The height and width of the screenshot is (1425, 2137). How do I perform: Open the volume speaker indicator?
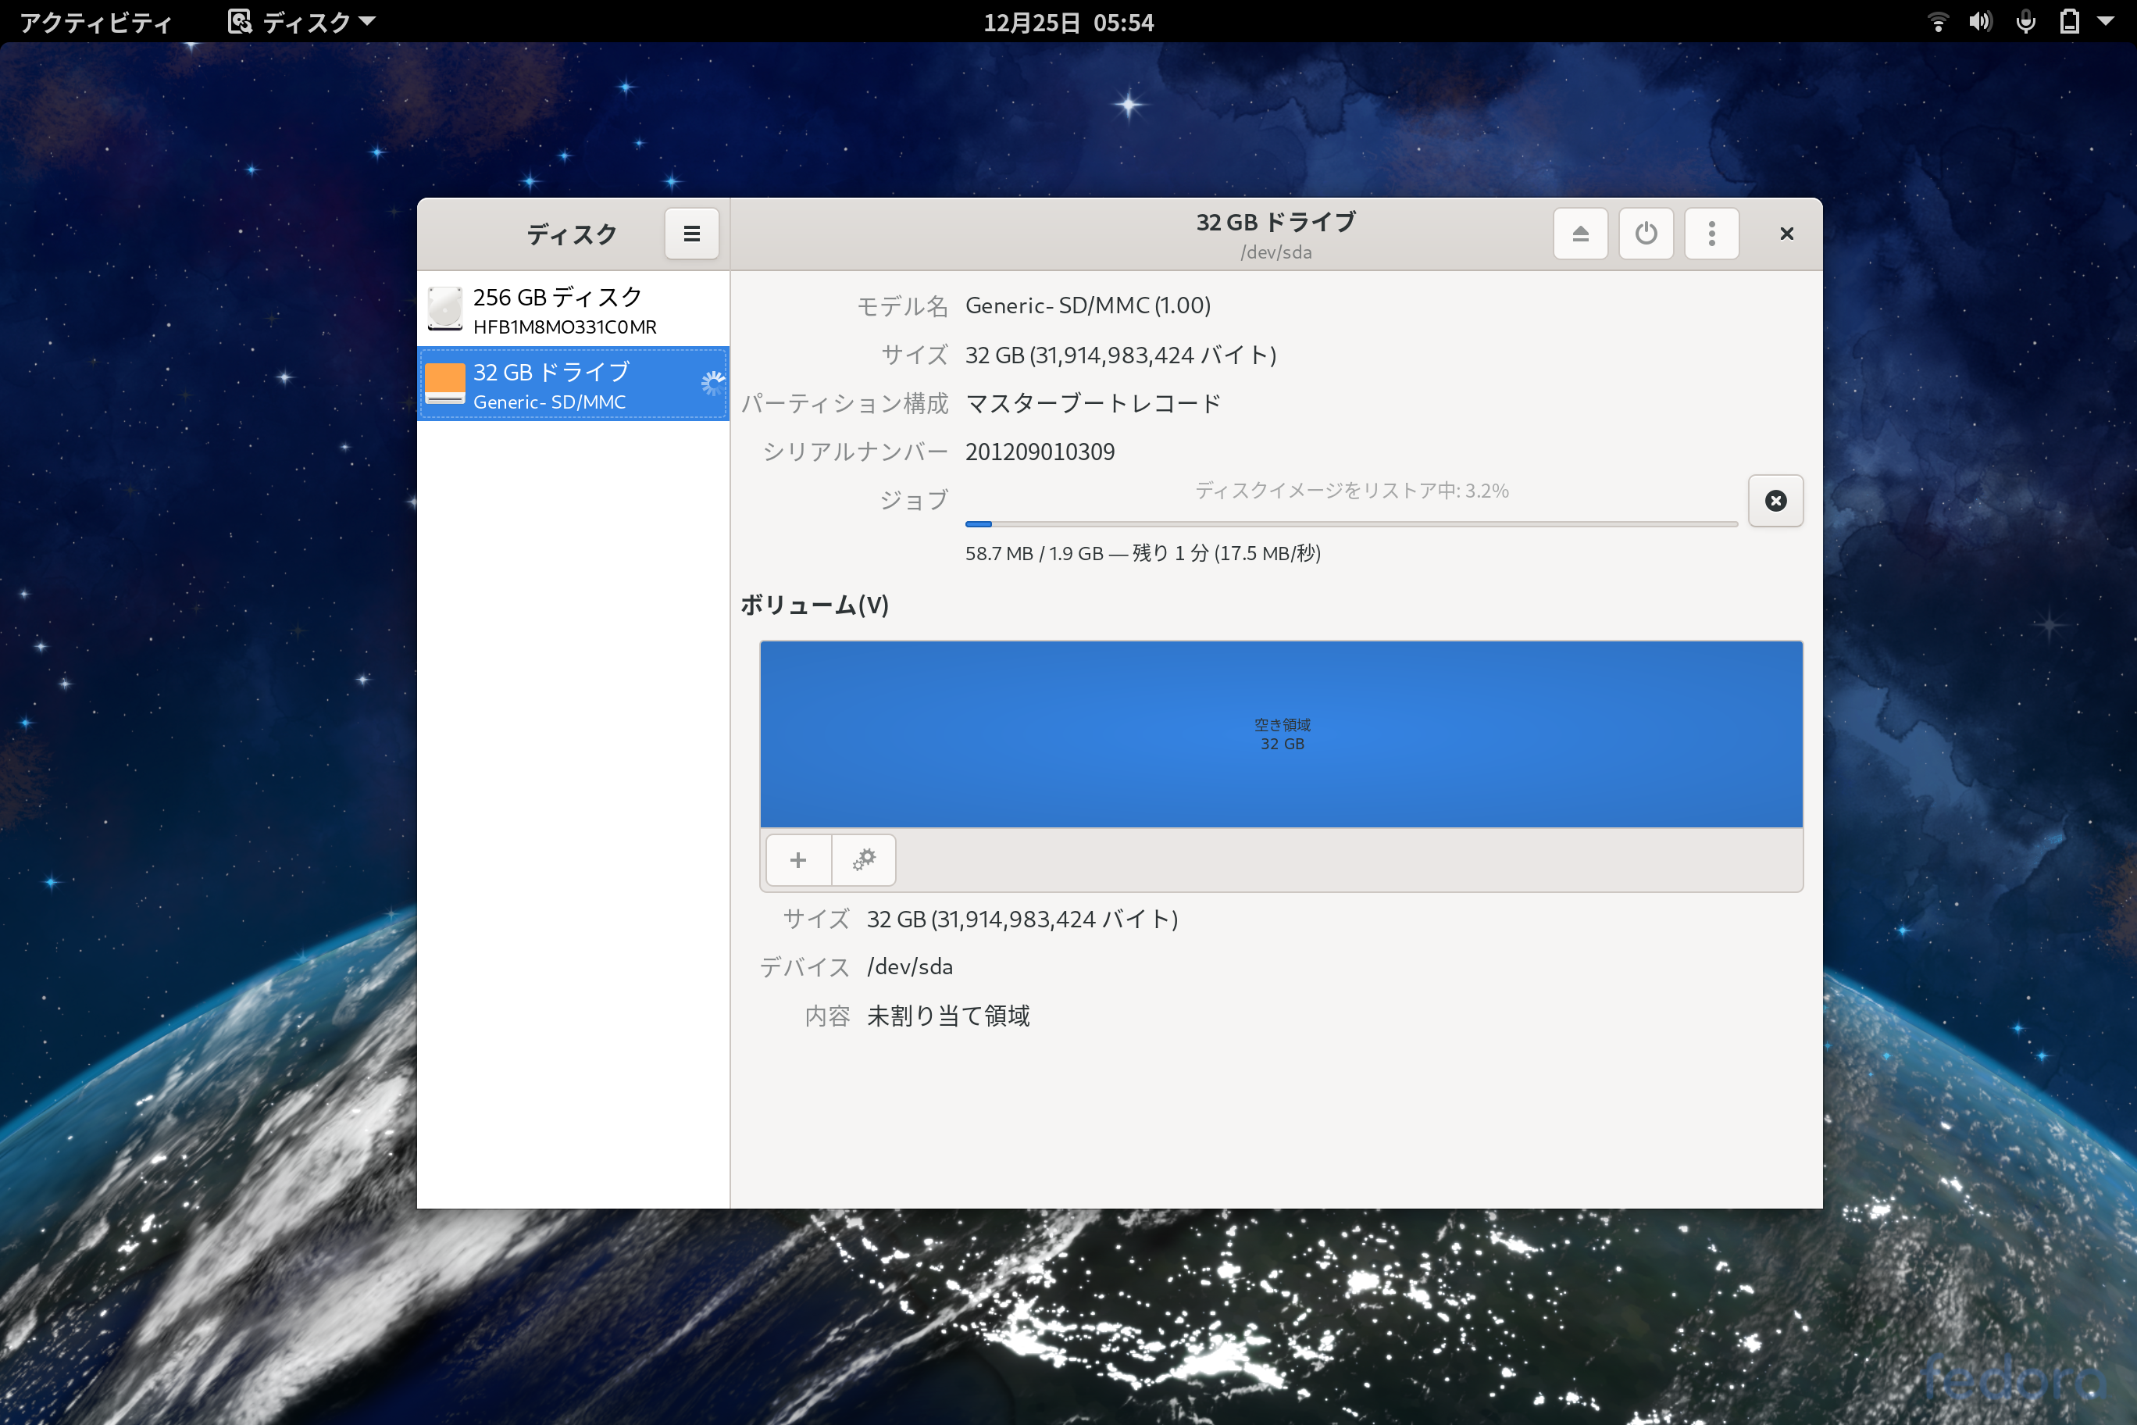[x=1980, y=22]
